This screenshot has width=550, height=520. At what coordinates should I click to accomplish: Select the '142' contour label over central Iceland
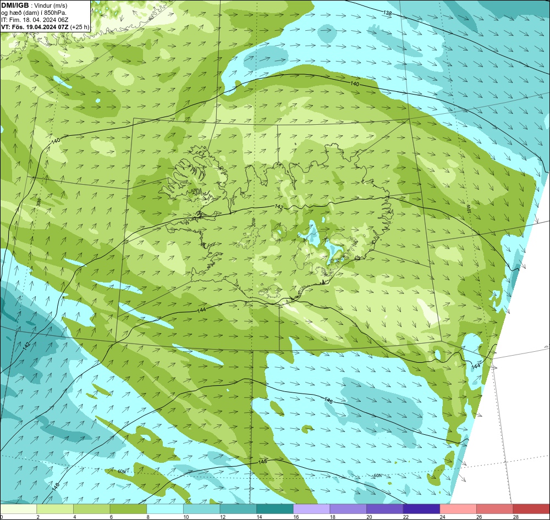[x=279, y=207]
